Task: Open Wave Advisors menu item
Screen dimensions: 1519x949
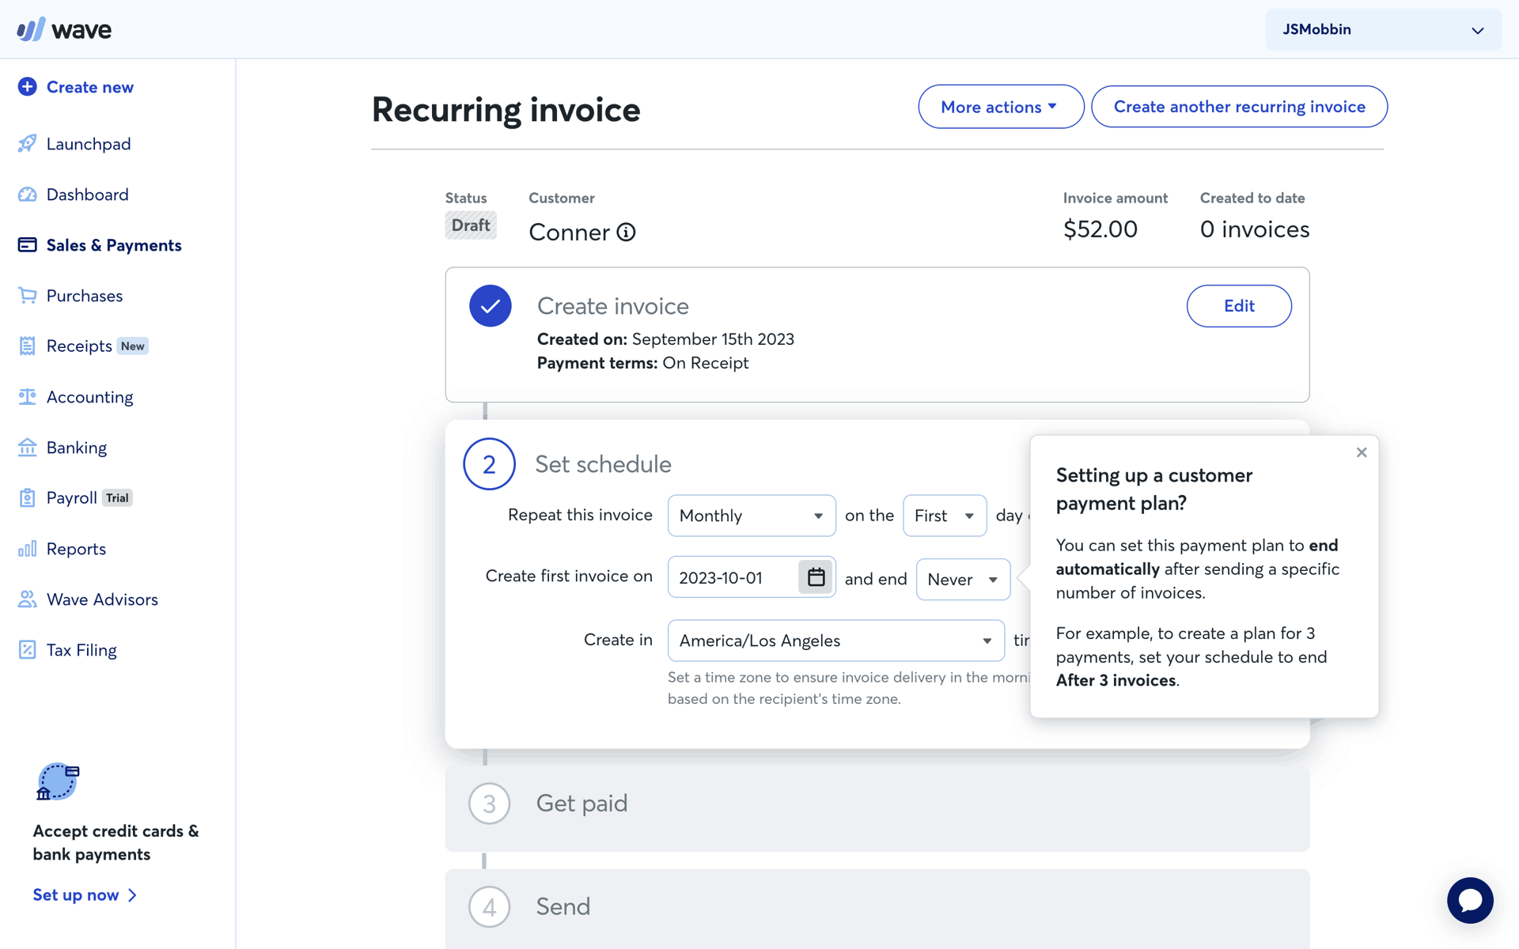Action: [102, 599]
